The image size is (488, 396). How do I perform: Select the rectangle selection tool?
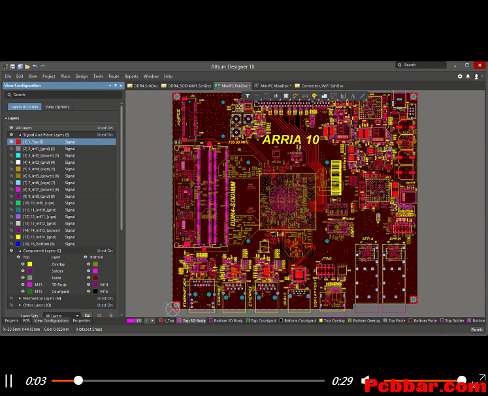pyautogui.click(x=267, y=96)
